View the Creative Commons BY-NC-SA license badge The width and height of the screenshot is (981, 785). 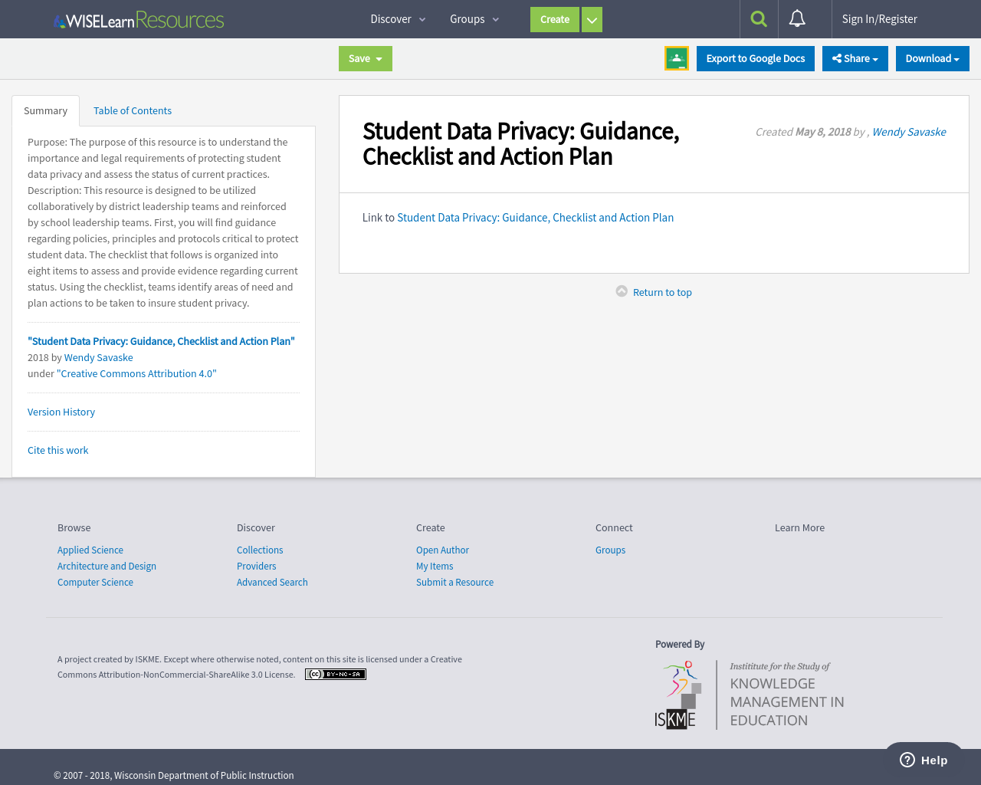pos(335,674)
